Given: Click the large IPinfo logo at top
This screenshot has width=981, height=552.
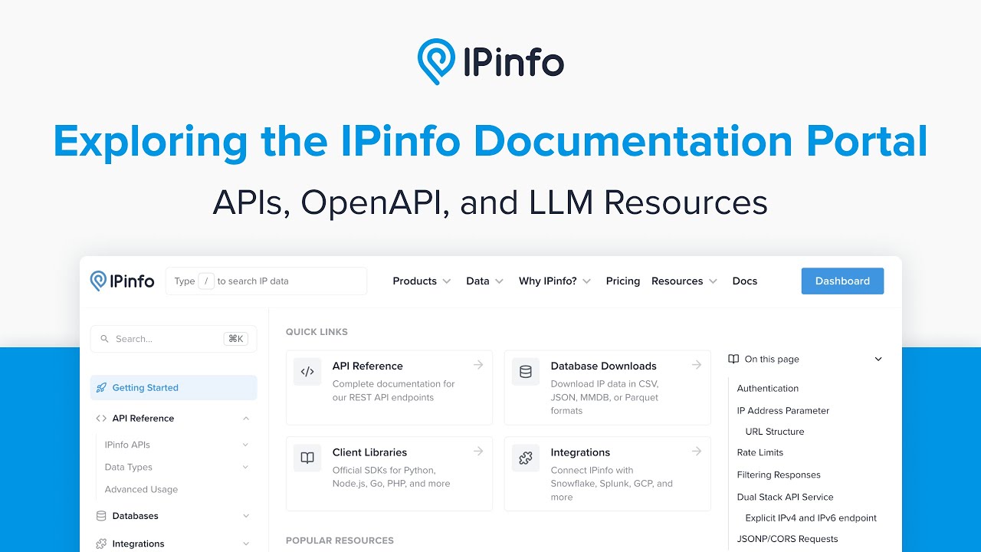Looking at the screenshot, I should tap(490, 62).
